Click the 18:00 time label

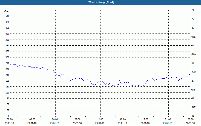[145, 119]
